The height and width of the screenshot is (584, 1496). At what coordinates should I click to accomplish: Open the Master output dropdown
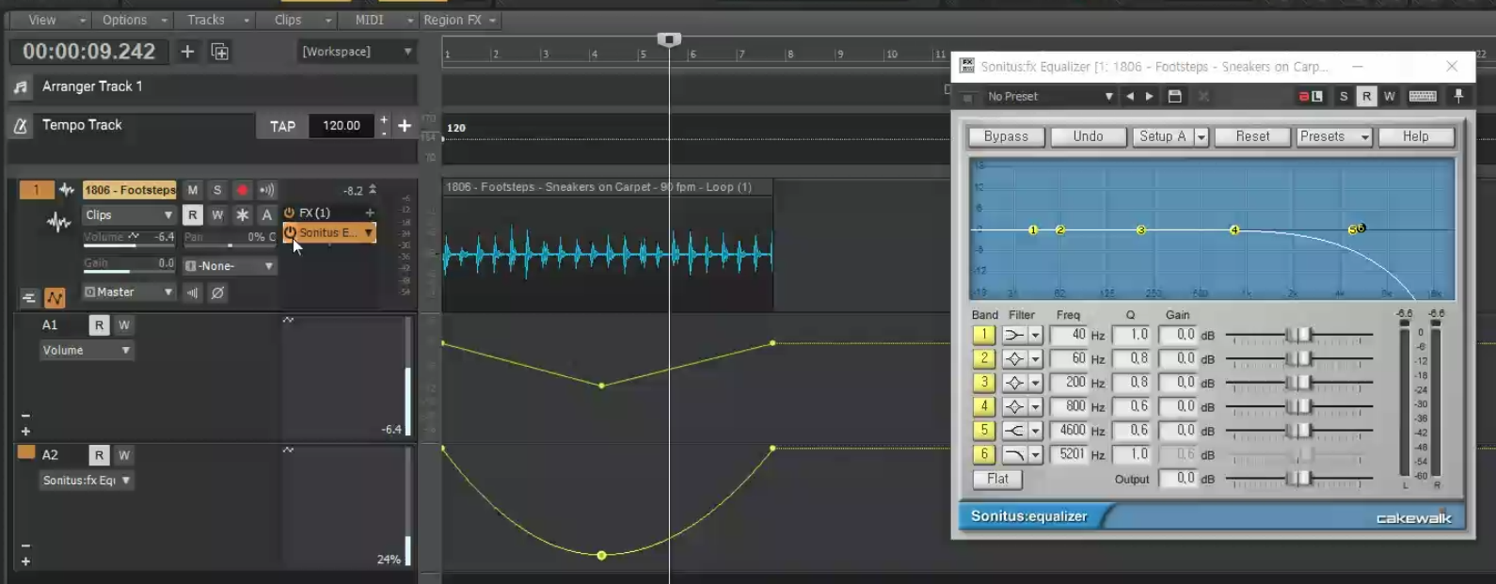click(129, 292)
